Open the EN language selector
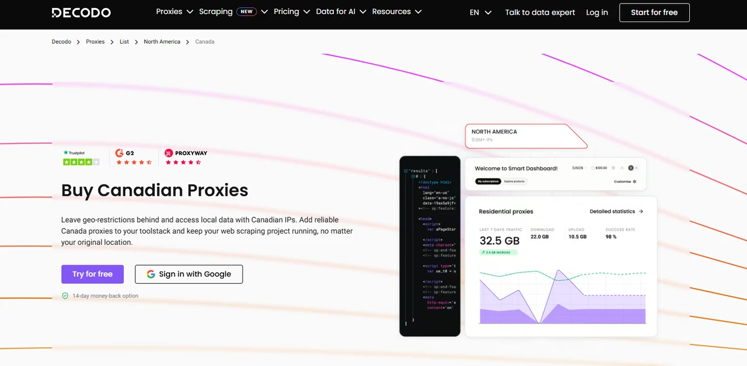Image resolution: width=747 pixels, height=366 pixels. [480, 12]
